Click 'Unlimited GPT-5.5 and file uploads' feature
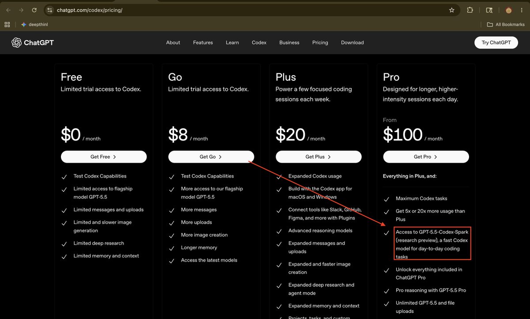The width and height of the screenshot is (530, 319). click(425, 307)
